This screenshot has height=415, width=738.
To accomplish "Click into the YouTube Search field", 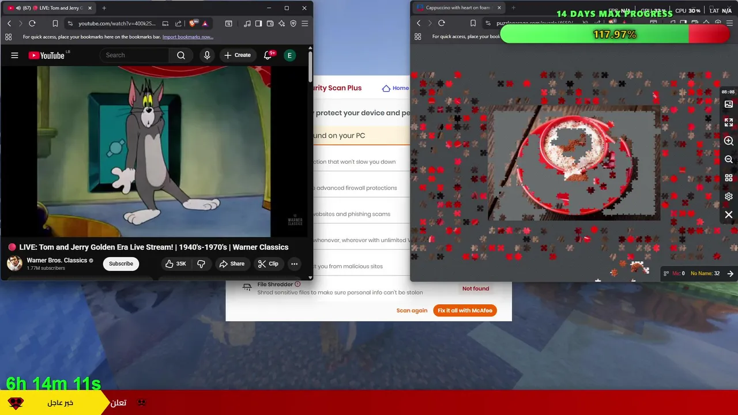I will coord(135,55).
